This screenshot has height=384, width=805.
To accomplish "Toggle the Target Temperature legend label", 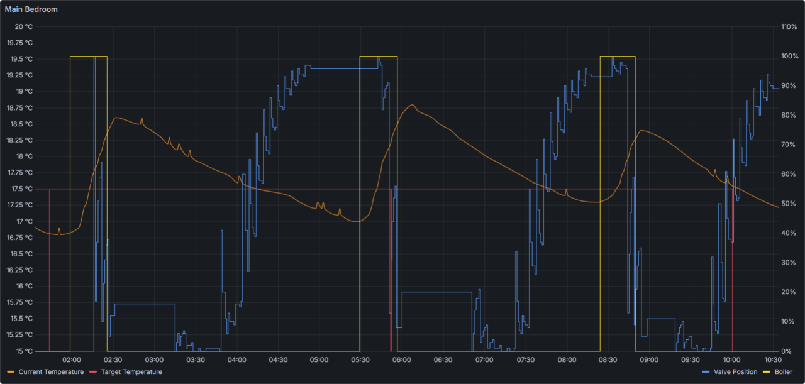I will click(131, 372).
